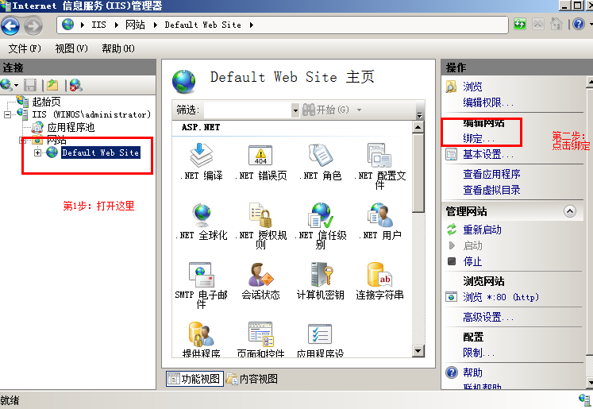The height and width of the screenshot is (409, 593).
Task: Click the up-folder icon in 连接 toolbar
Action: (52, 85)
